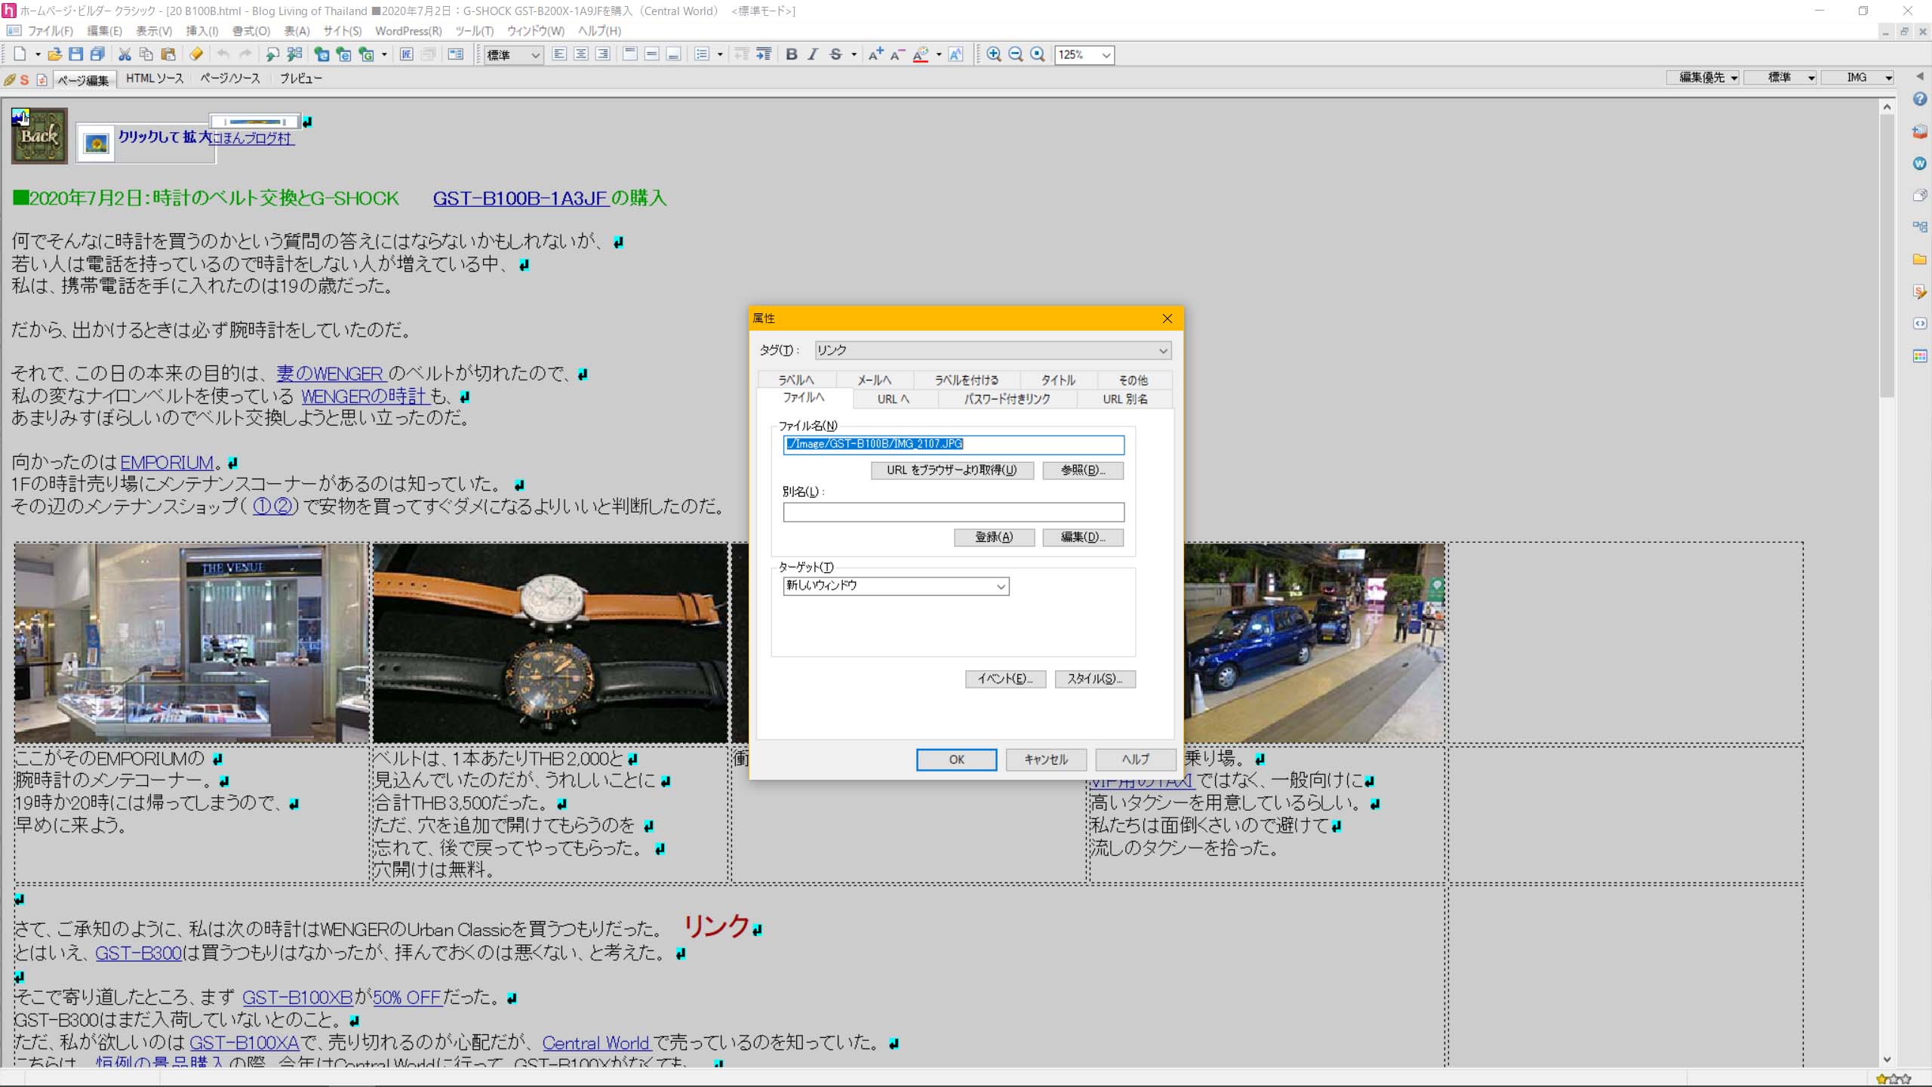Screen dimensions: 1932x1087
Task: Click the watch photo thumbnail
Action: [x=550, y=643]
